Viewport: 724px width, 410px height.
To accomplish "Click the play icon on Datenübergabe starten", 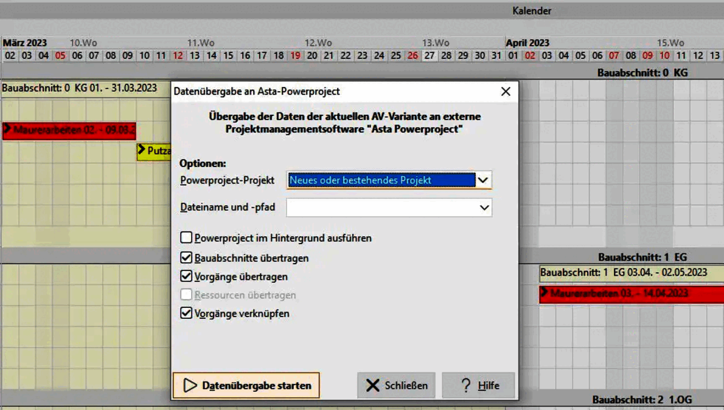I will [x=190, y=385].
